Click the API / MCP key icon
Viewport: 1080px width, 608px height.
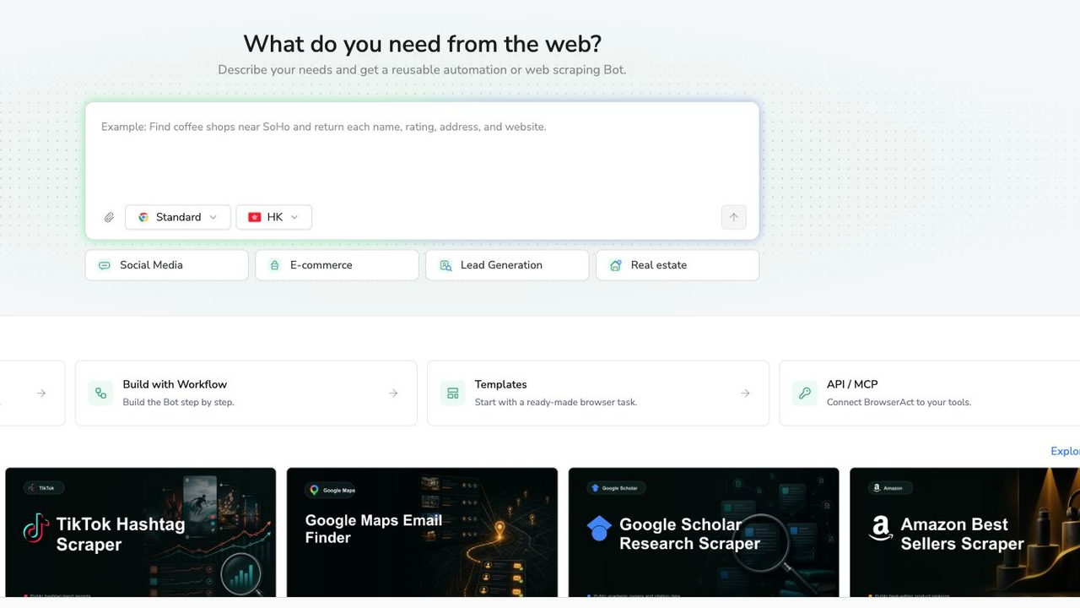805,393
